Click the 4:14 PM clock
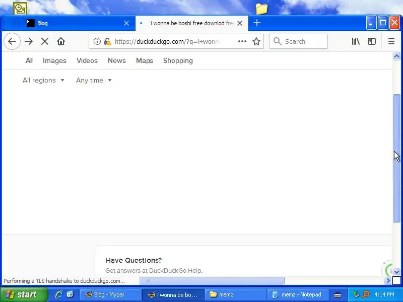Viewport: 403px width, 302px height. 384,294
